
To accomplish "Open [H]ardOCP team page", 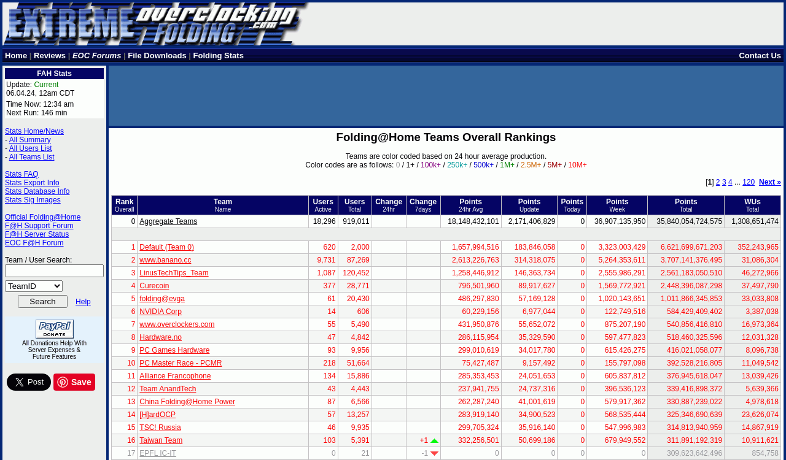I will tap(157, 415).
